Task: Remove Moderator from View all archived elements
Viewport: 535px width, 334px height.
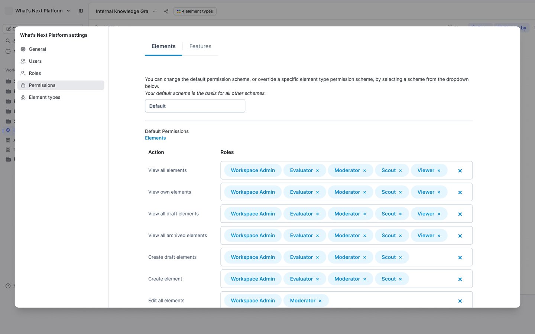Action: (x=364, y=236)
